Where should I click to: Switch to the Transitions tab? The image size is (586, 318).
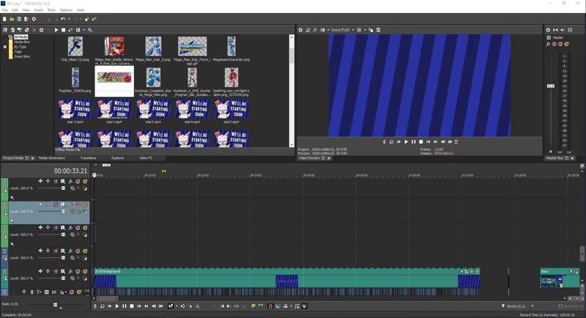[x=88, y=158]
